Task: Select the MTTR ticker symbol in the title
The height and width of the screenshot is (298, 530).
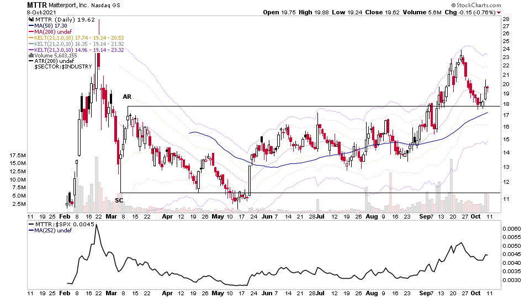Action: [x=37, y=5]
